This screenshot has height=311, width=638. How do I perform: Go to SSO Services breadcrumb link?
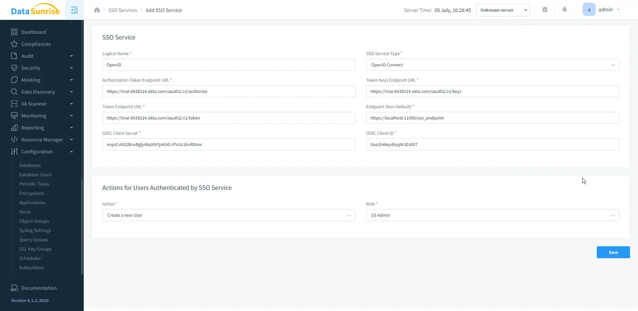(x=122, y=10)
